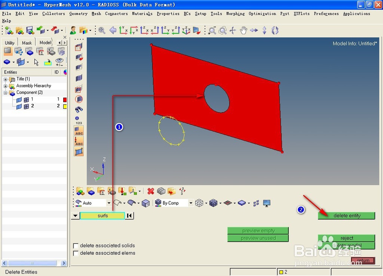This screenshot has height=276, width=383.
Task: Open the entity type selector arrow beside surfs
Action: coord(75,216)
